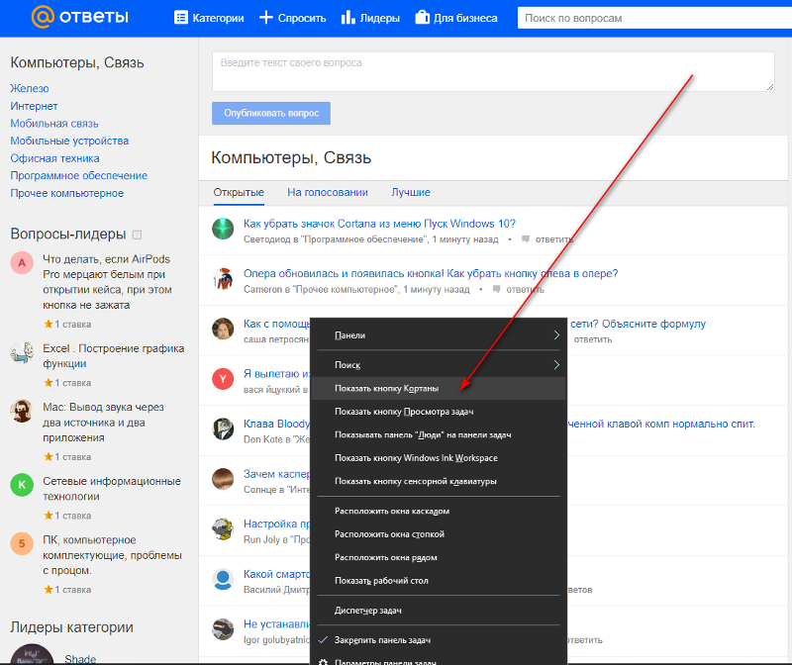Image resolution: width=792 pixels, height=665 pixels.
Task: Select Показать кнопку Кортаны in the menu
Action: point(438,388)
